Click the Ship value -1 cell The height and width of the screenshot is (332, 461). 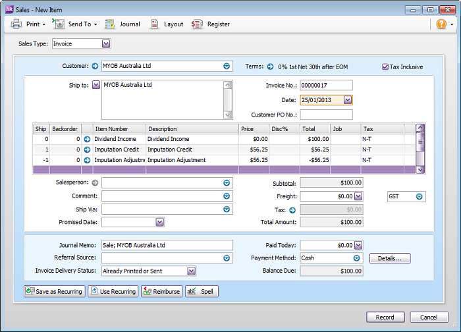coord(41,160)
